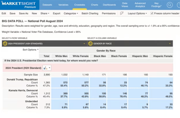The image size is (180, 118).
Task: Click the 58.8% Black Men Harris cell
Action: [x=102, y=96]
